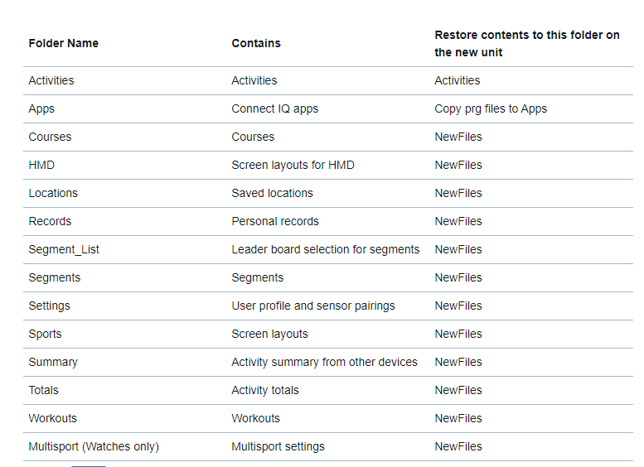Select the 'Summary' folder name cell
Screen dimensions: 644x467
coord(53,362)
